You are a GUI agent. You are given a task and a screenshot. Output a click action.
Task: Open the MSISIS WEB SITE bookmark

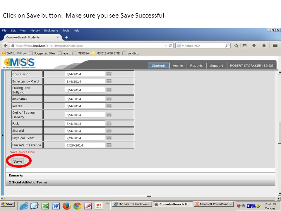tap(106, 53)
